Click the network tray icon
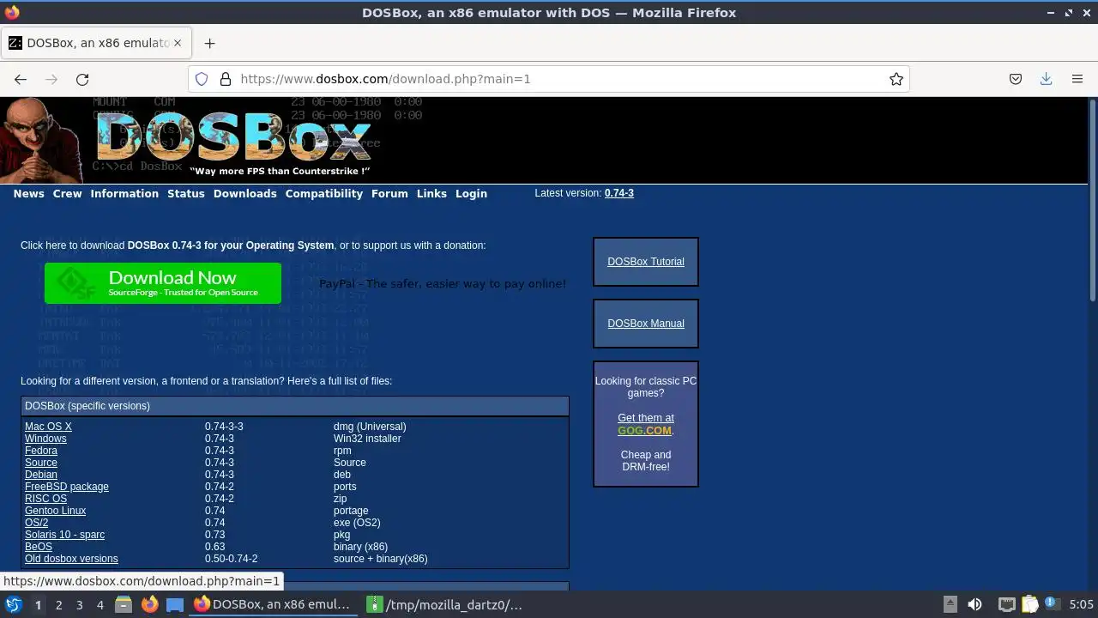The width and height of the screenshot is (1098, 618). tap(1006, 604)
